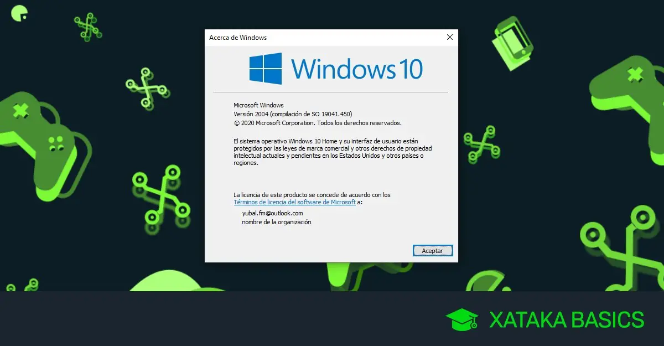Image resolution: width=664 pixels, height=346 pixels.
Task: Click the 2020 Microsoft Corporation copyright line
Action: (318, 123)
